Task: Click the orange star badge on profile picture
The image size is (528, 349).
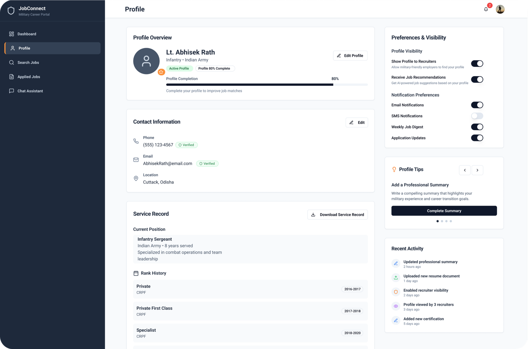Action: click(x=161, y=72)
